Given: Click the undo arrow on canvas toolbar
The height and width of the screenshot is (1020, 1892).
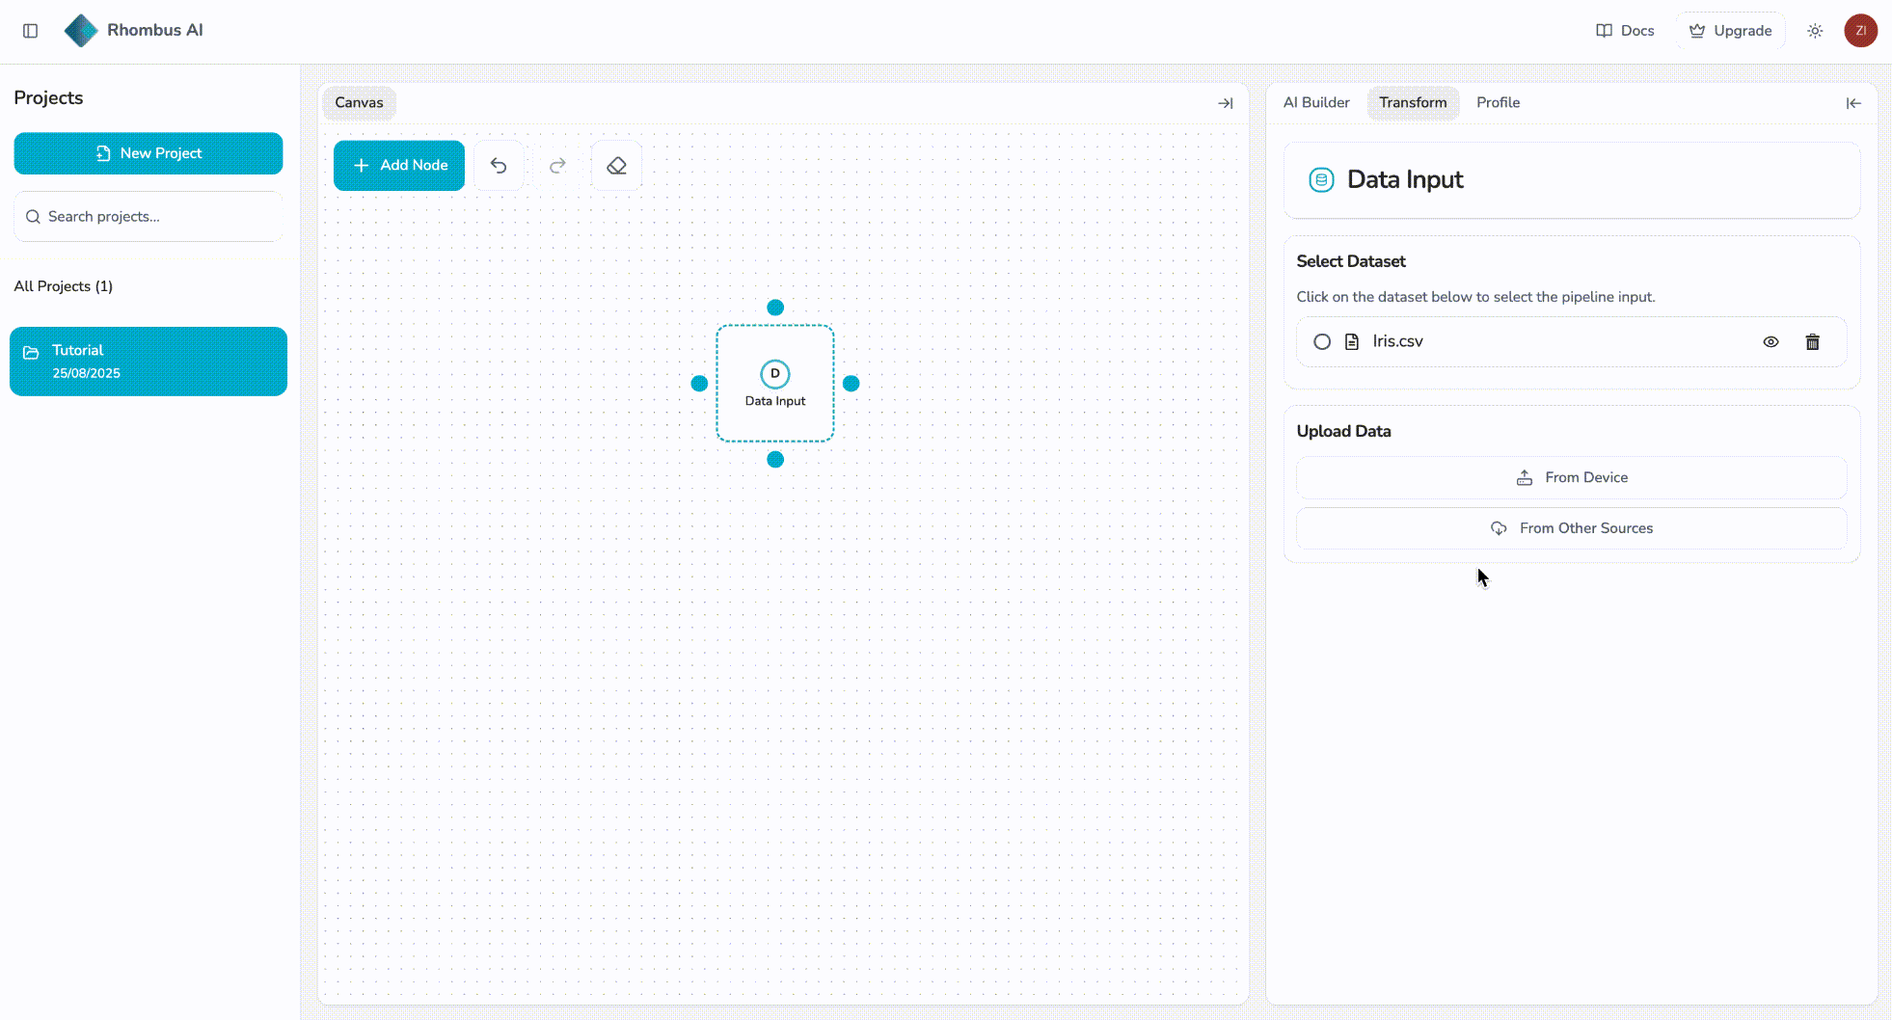Looking at the screenshot, I should pyautogui.click(x=499, y=166).
